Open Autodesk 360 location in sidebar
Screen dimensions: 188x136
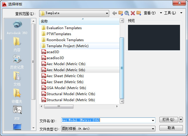(x=17, y=27)
